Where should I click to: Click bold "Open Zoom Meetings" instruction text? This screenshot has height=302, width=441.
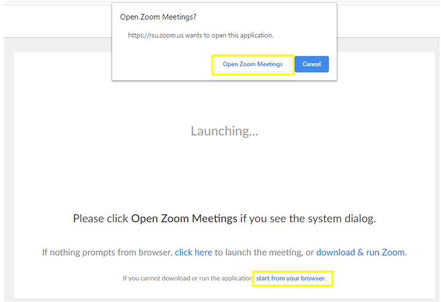[x=184, y=219]
